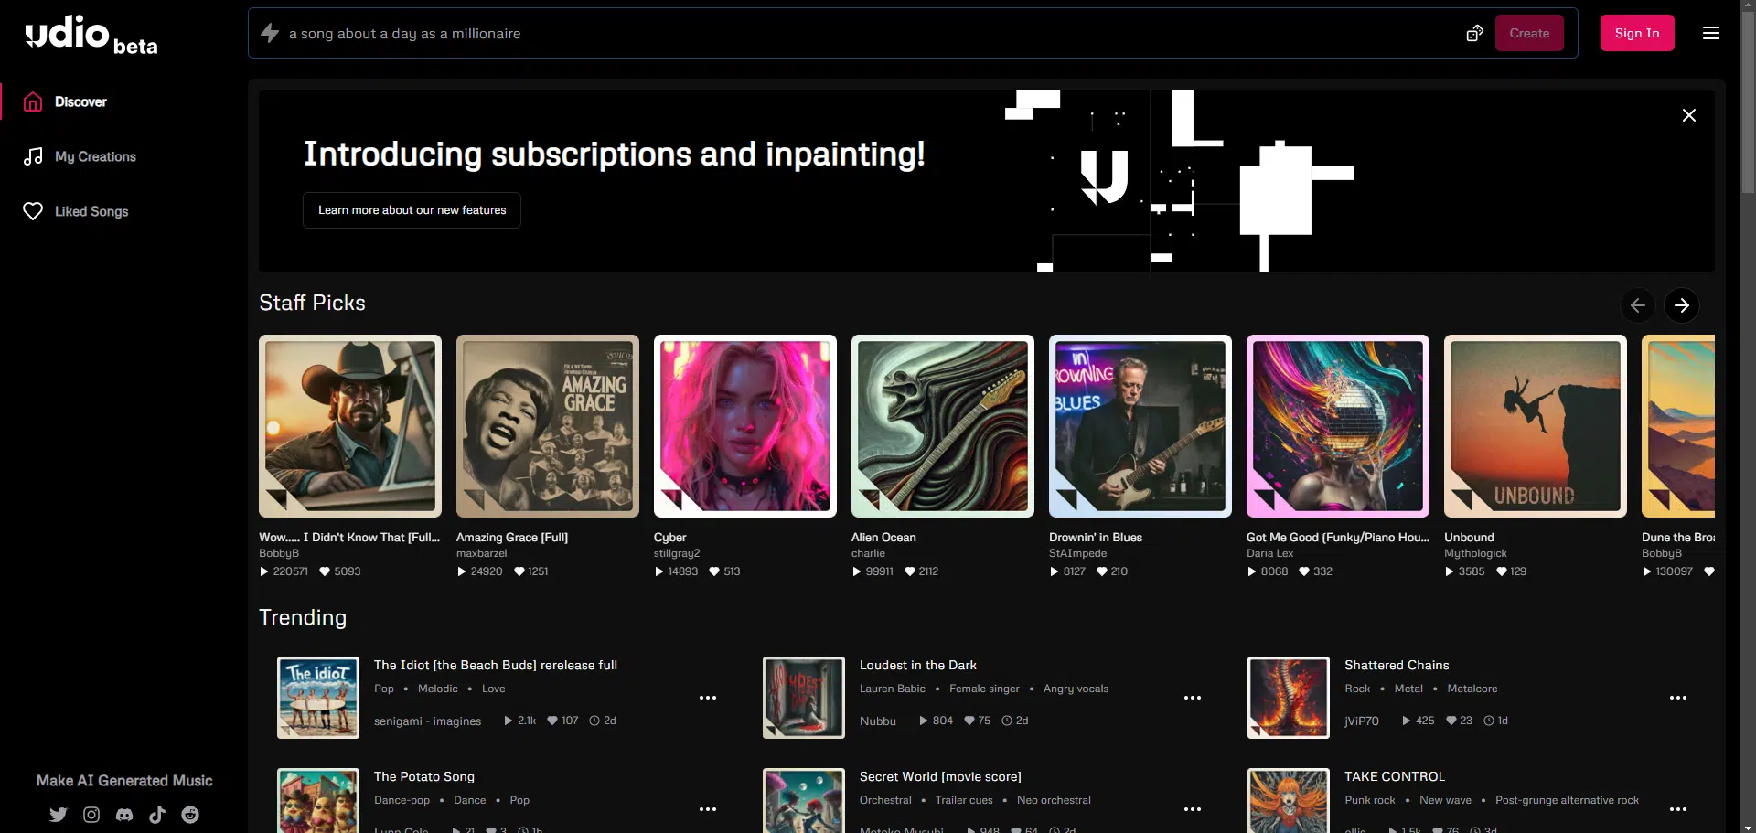Image resolution: width=1756 pixels, height=833 pixels.
Task: Open the Discord community icon
Action: (x=124, y=815)
